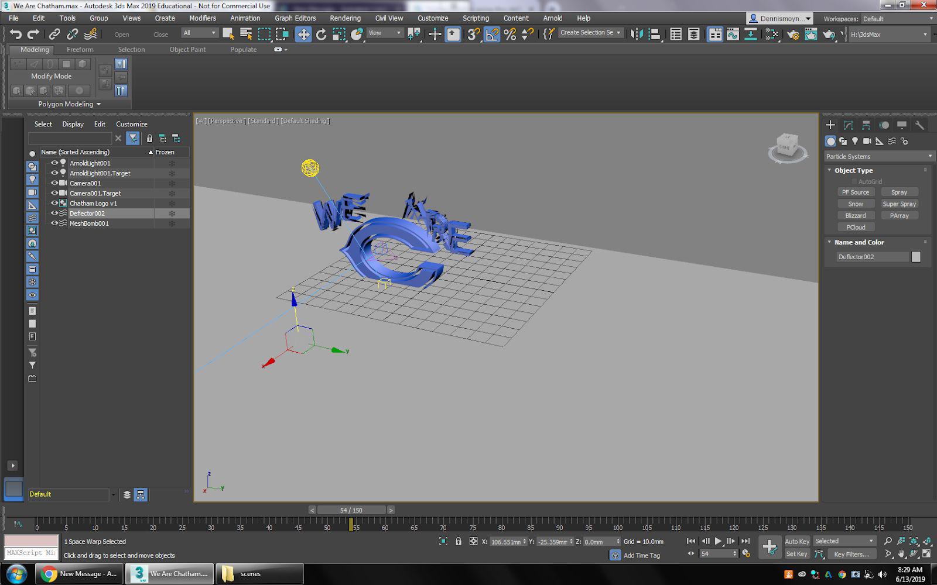This screenshot has height=585, width=937.
Task: Open the Arnold menu
Action: (x=552, y=18)
